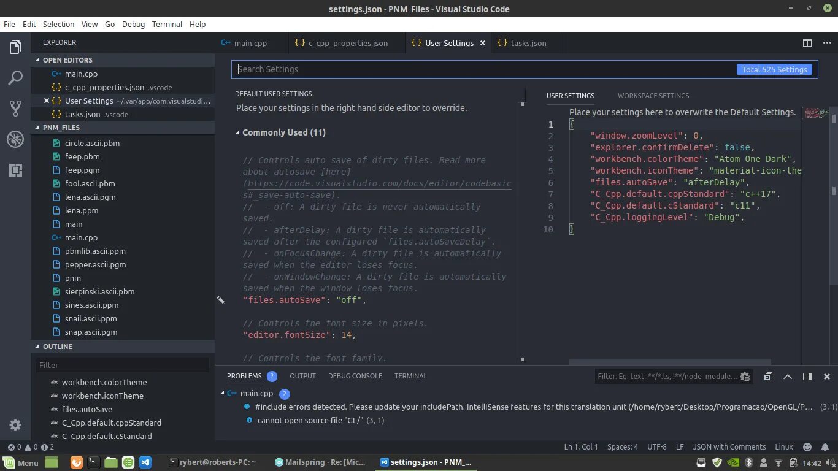Viewport: 838px width, 471px height.
Task: Close User Settings in Open Editors list
Action: click(x=46, y=101)
